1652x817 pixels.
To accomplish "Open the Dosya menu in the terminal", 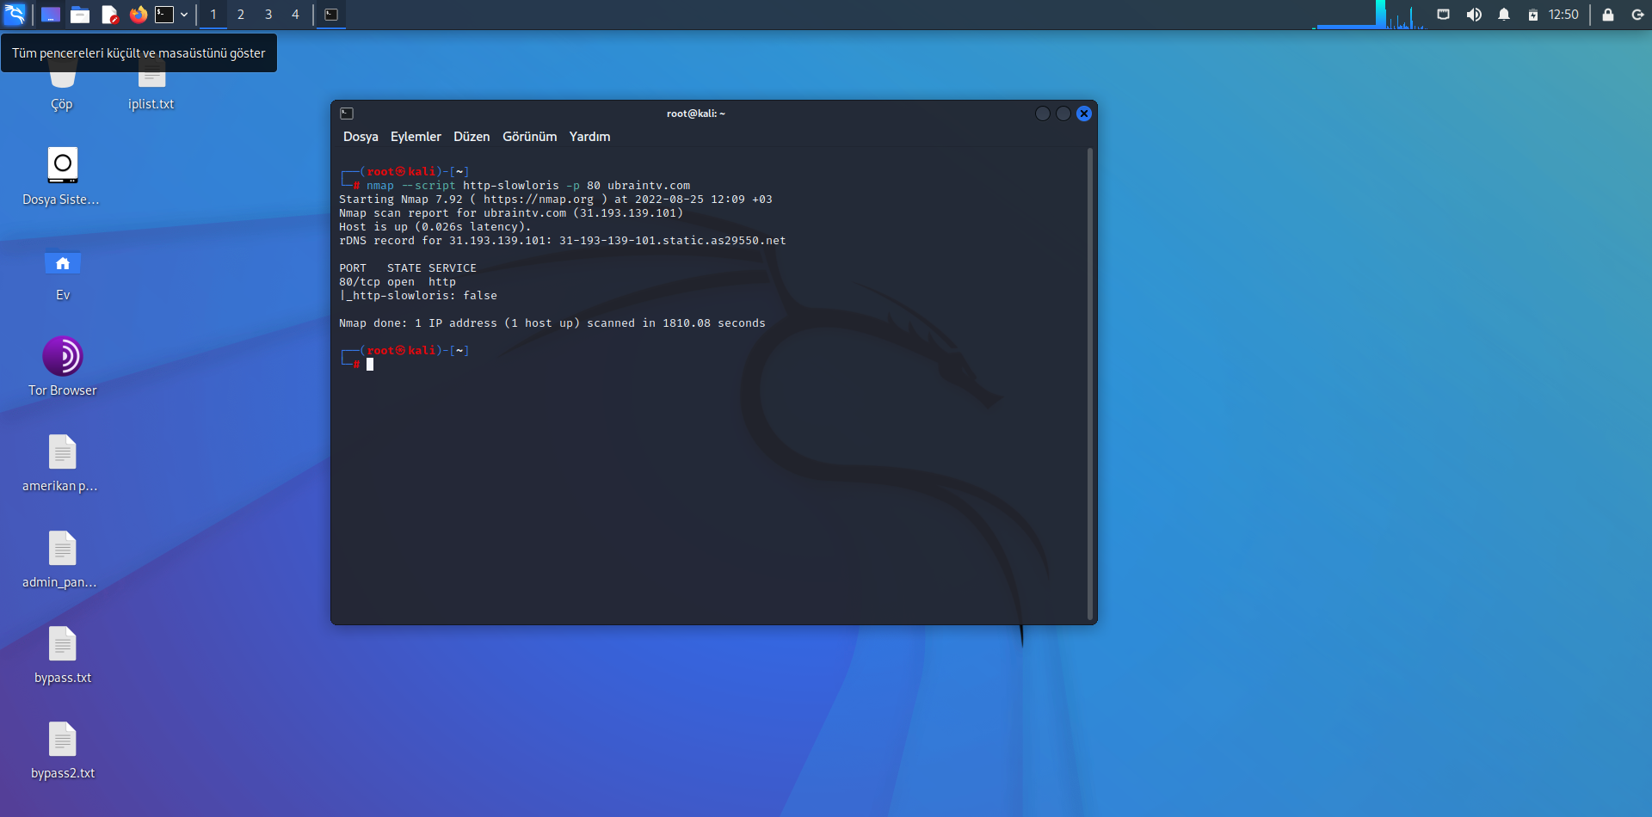I will [x=361, y=137].
